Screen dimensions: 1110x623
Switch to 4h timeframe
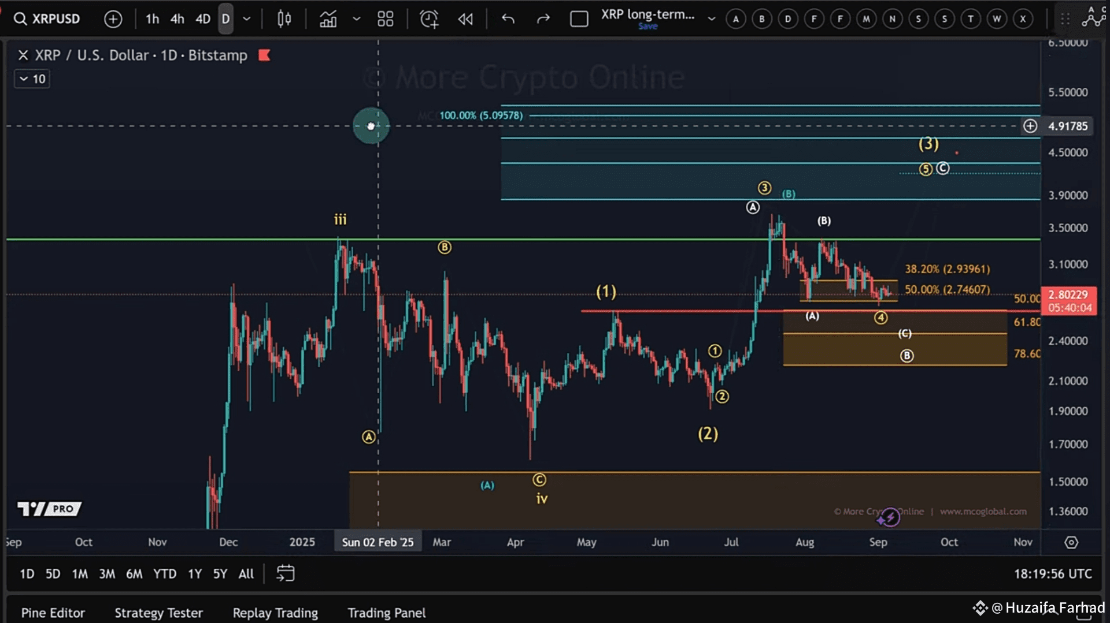click(177, 19)
